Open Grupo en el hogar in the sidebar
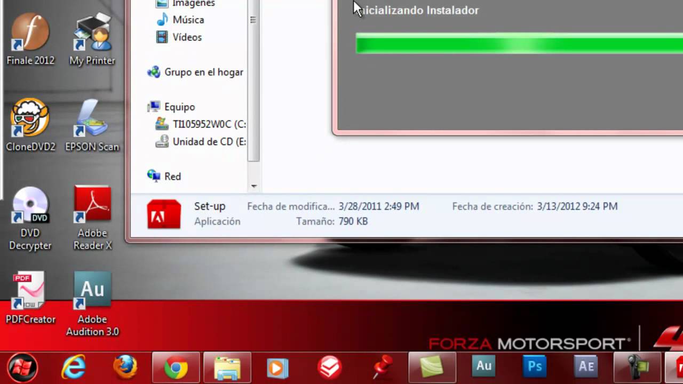The height and width of the screenshot is (384, 683). [x=195, y=72]
